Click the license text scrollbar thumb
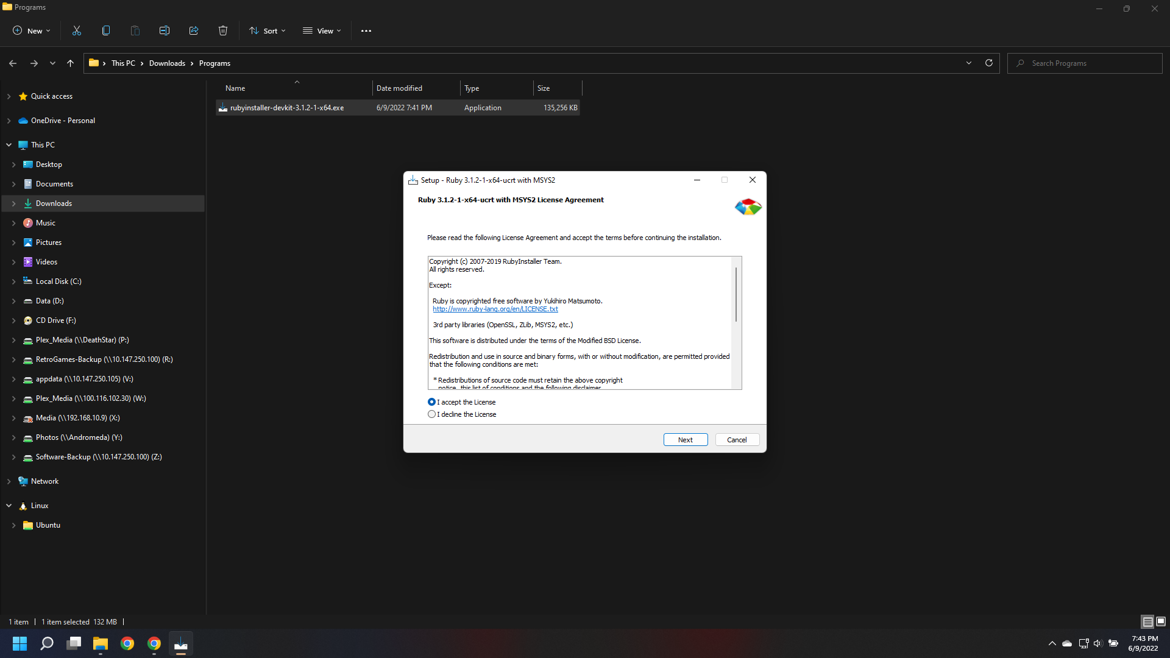The width and height of the screenshot is (1170, 658). point(736,294)
